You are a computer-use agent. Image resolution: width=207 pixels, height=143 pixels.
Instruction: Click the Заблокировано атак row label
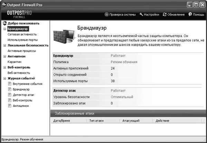[x=69, y=103]
